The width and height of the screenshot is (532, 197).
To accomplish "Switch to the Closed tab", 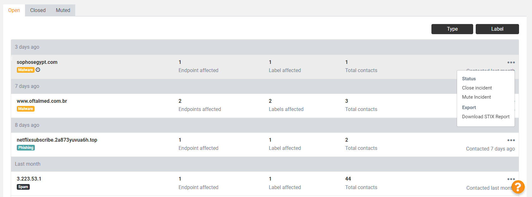I will point(38,10).
